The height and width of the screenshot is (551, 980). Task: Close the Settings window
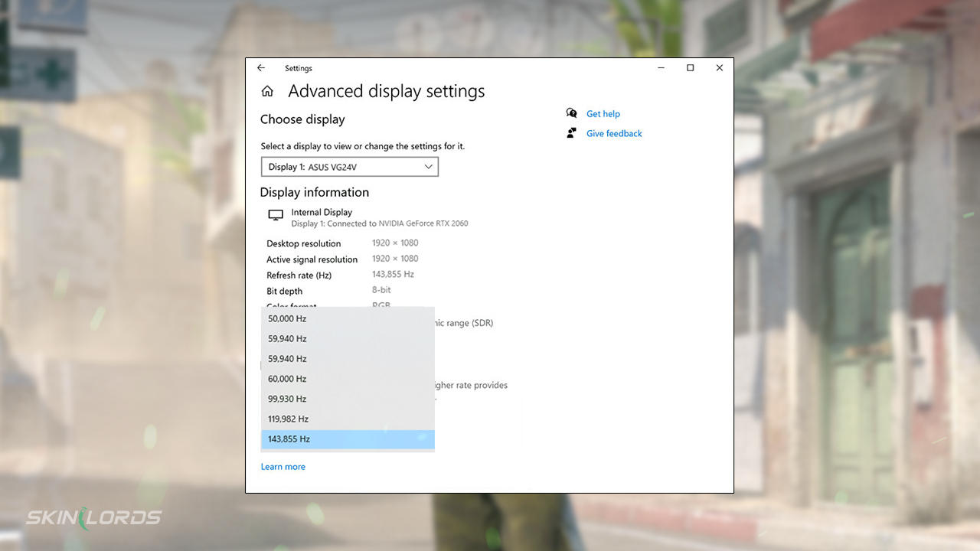720,68
